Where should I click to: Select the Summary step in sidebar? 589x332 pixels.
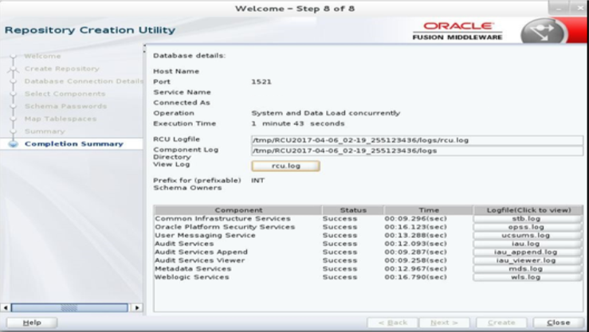[45, 131]
